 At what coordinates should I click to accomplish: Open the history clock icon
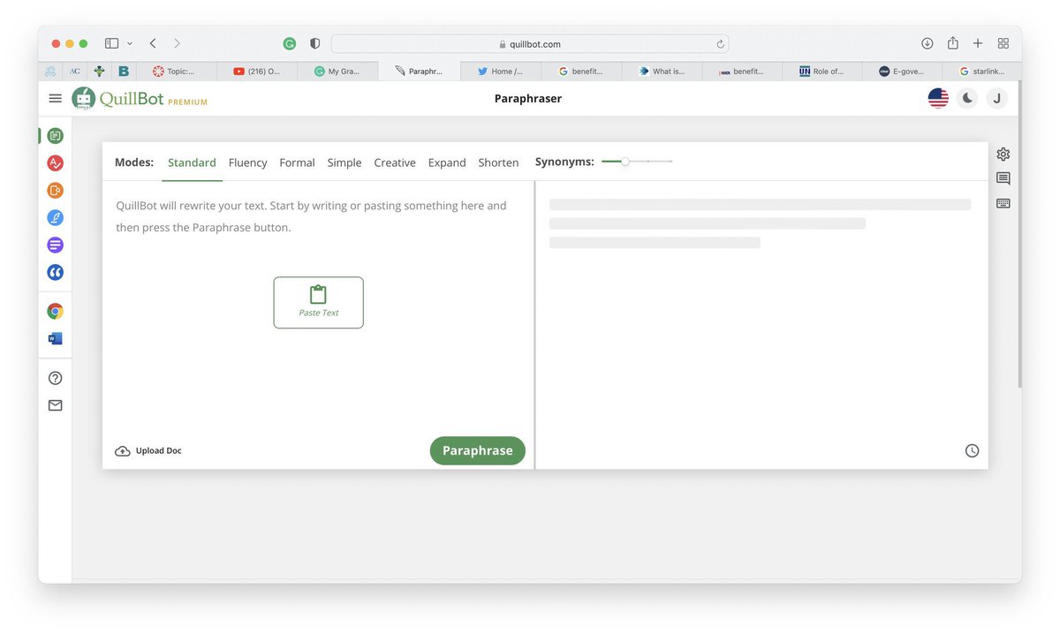972,450
